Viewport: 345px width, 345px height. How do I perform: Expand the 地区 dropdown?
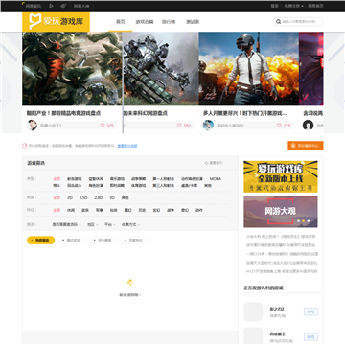click(x=93, y=224)
